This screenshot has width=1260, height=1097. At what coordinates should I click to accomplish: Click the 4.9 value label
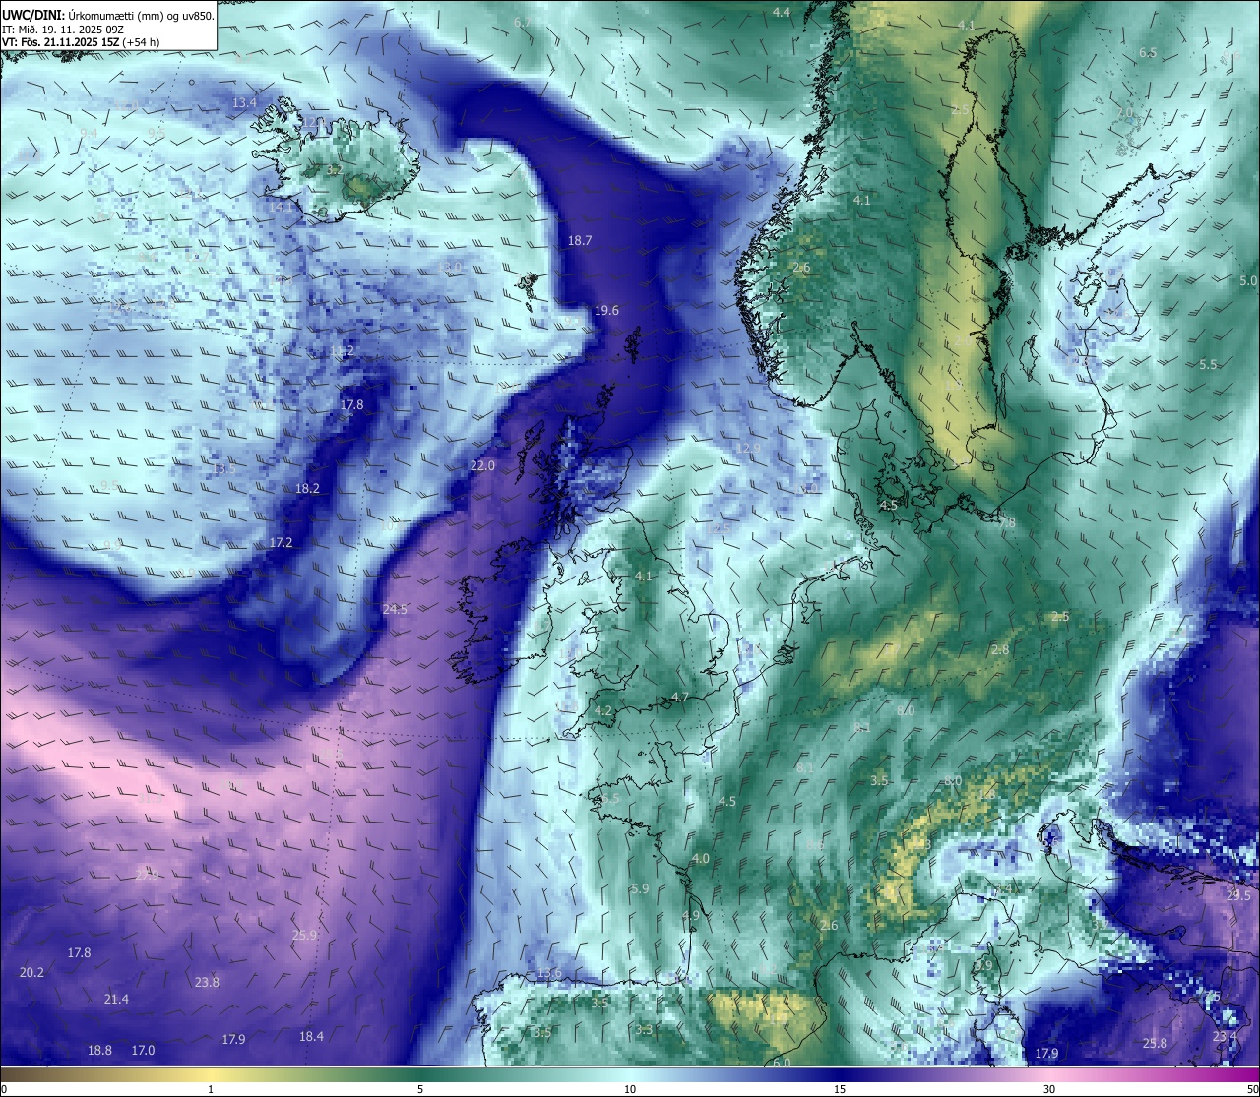tap(690, 916)
